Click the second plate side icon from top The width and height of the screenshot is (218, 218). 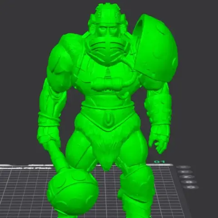(x=185, y=172)
